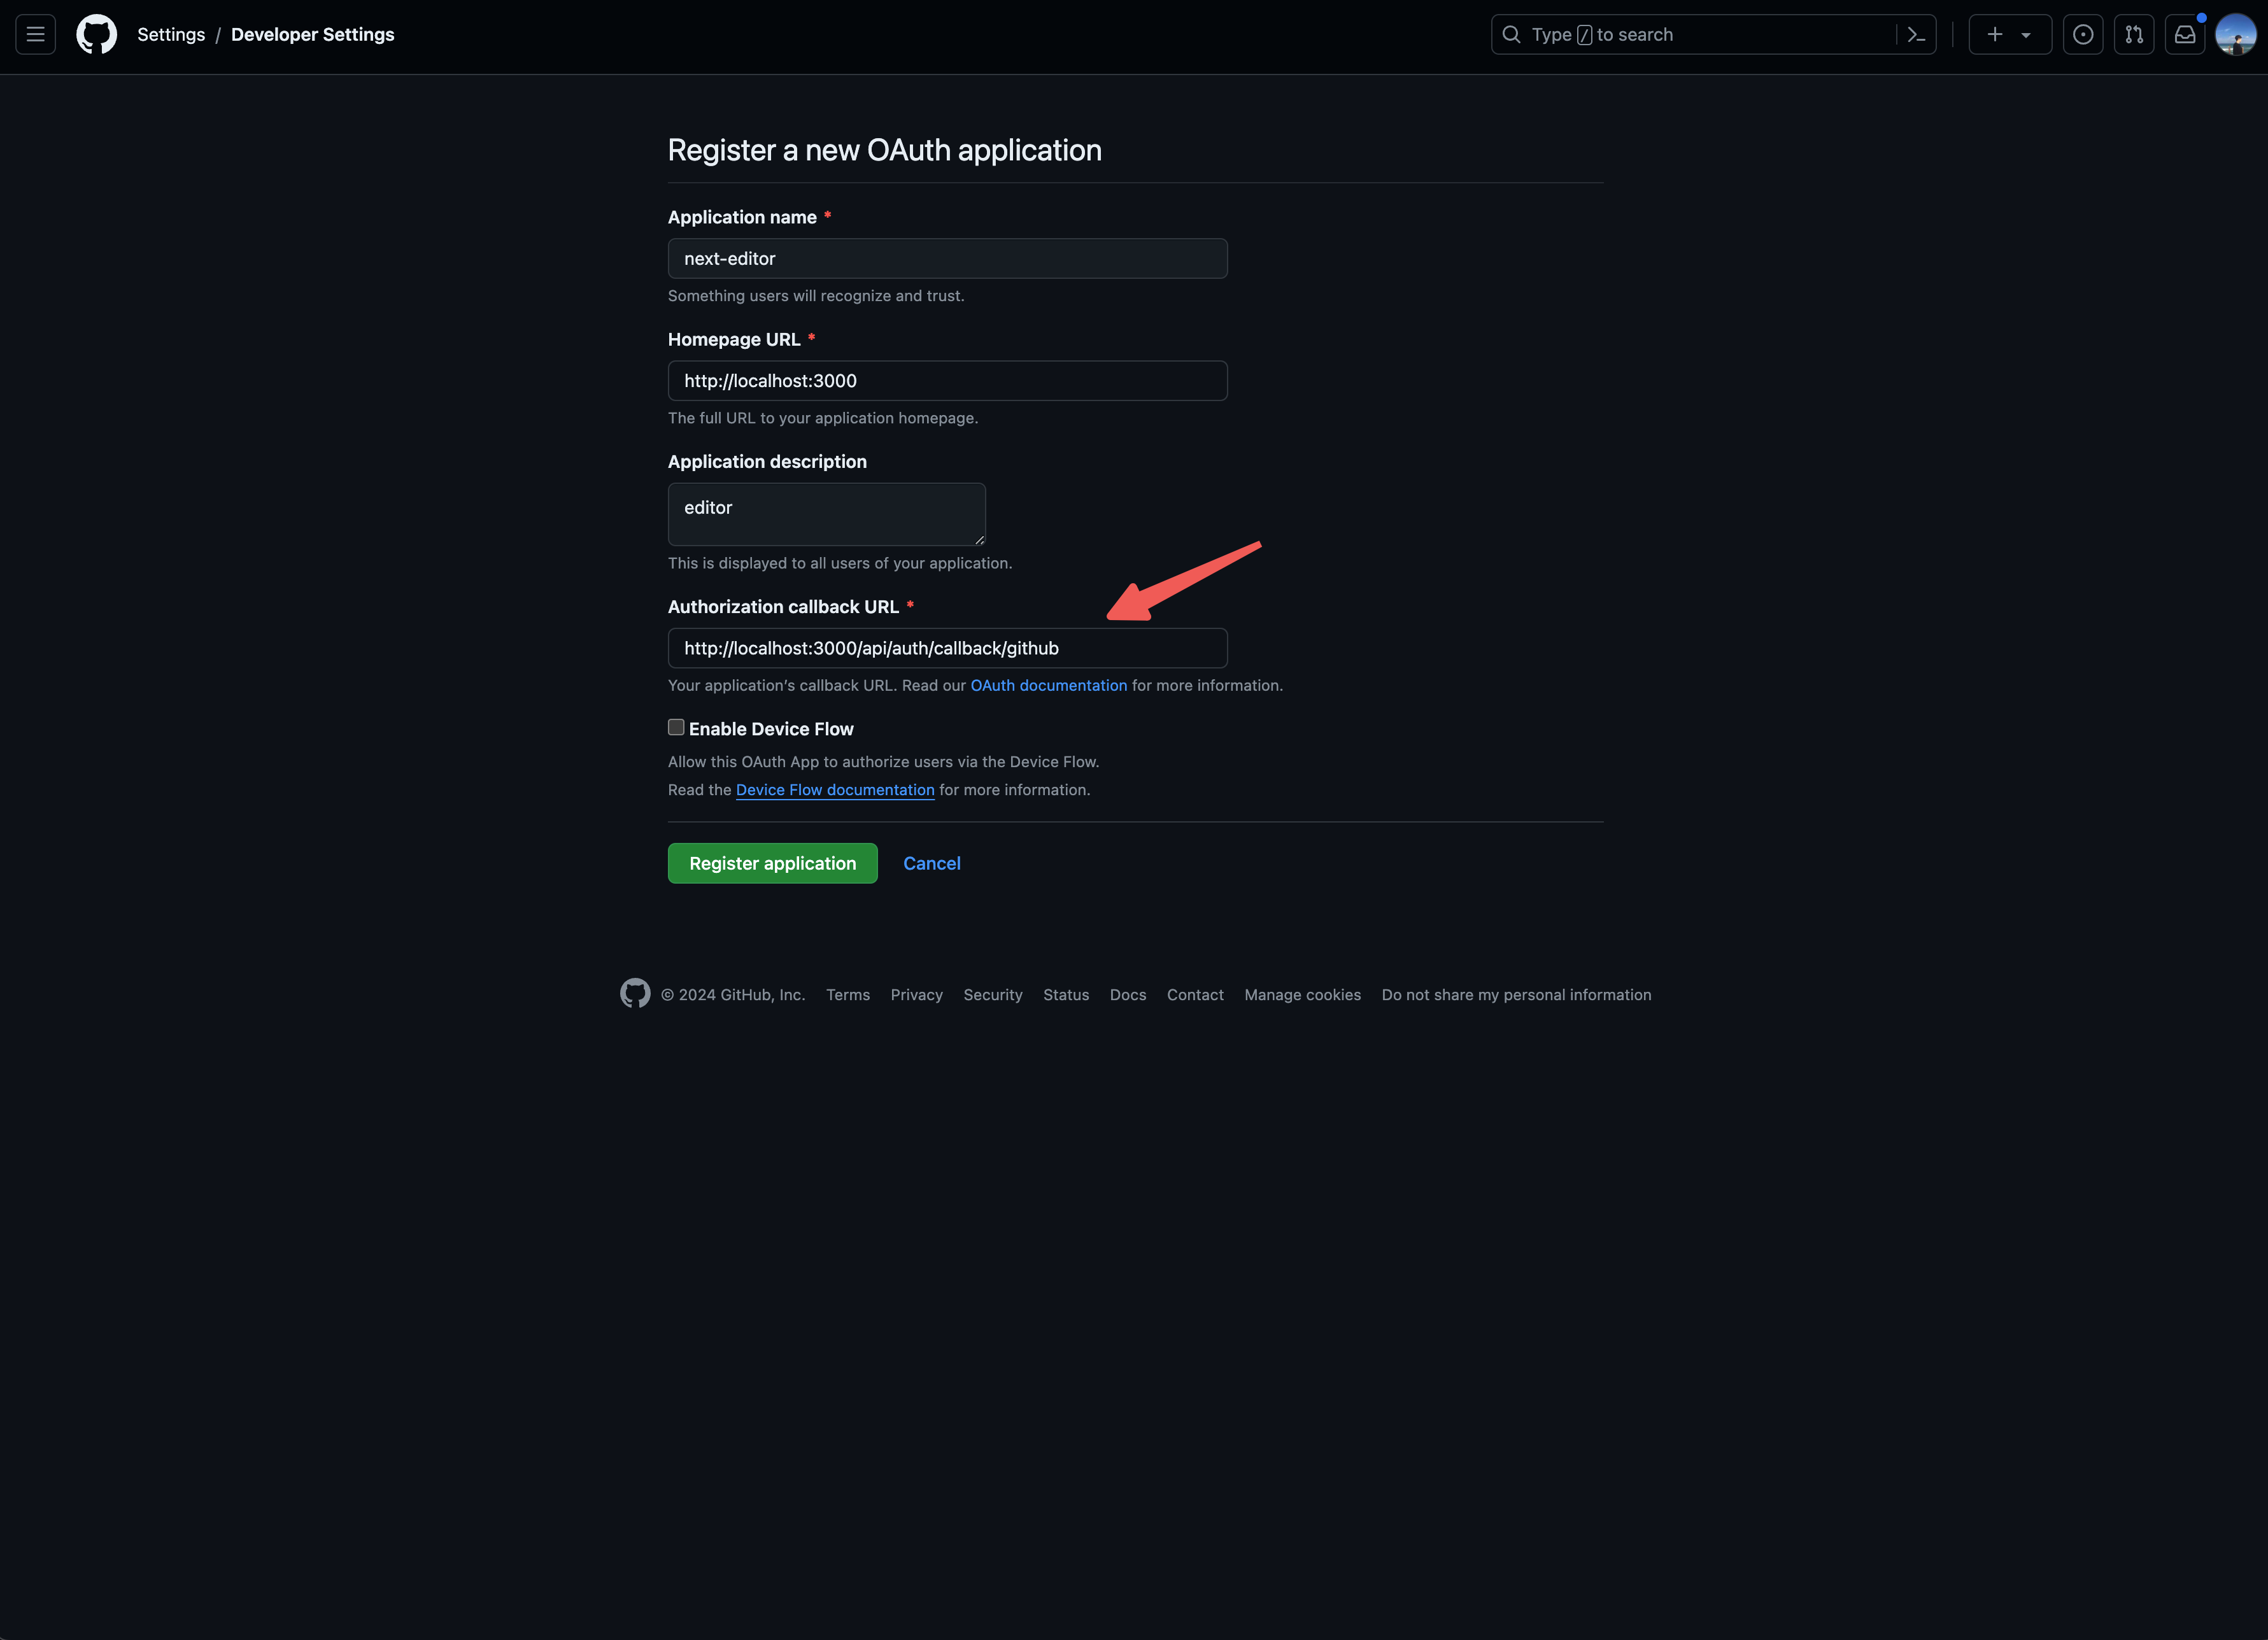Click the Register application button

click(x=772, y=863)
